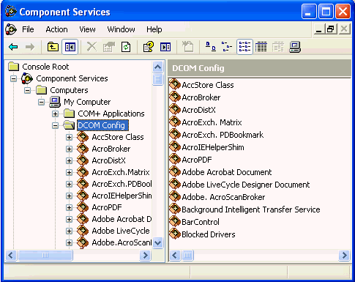Expand Adobe LiveCycle in the tree
This screenshot has height=282, width=355.
(70, 231)
